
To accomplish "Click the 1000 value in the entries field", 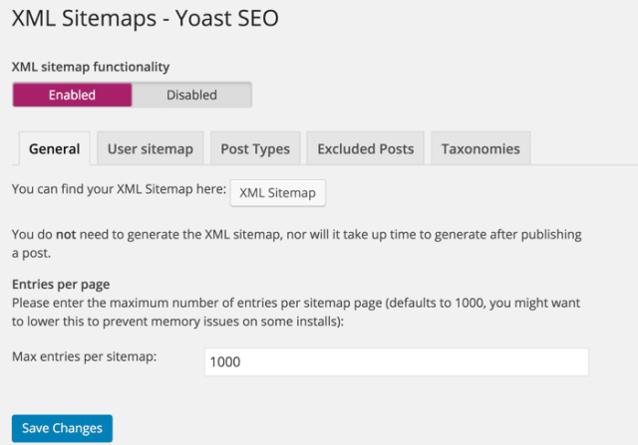I will (x=224, y=362).
